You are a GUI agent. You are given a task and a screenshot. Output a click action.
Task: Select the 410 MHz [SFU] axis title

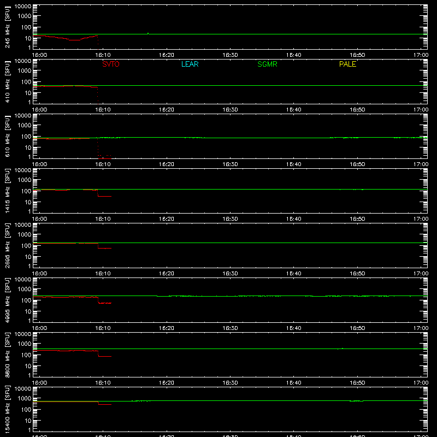[8, 81]
